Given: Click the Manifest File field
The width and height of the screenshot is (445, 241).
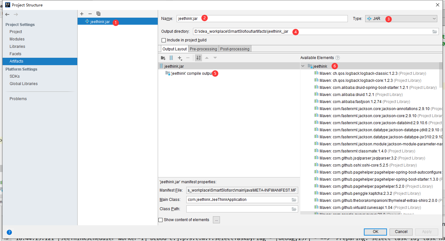Looking at the screenshot, I should pyautogui.click(x=242, y=190).
